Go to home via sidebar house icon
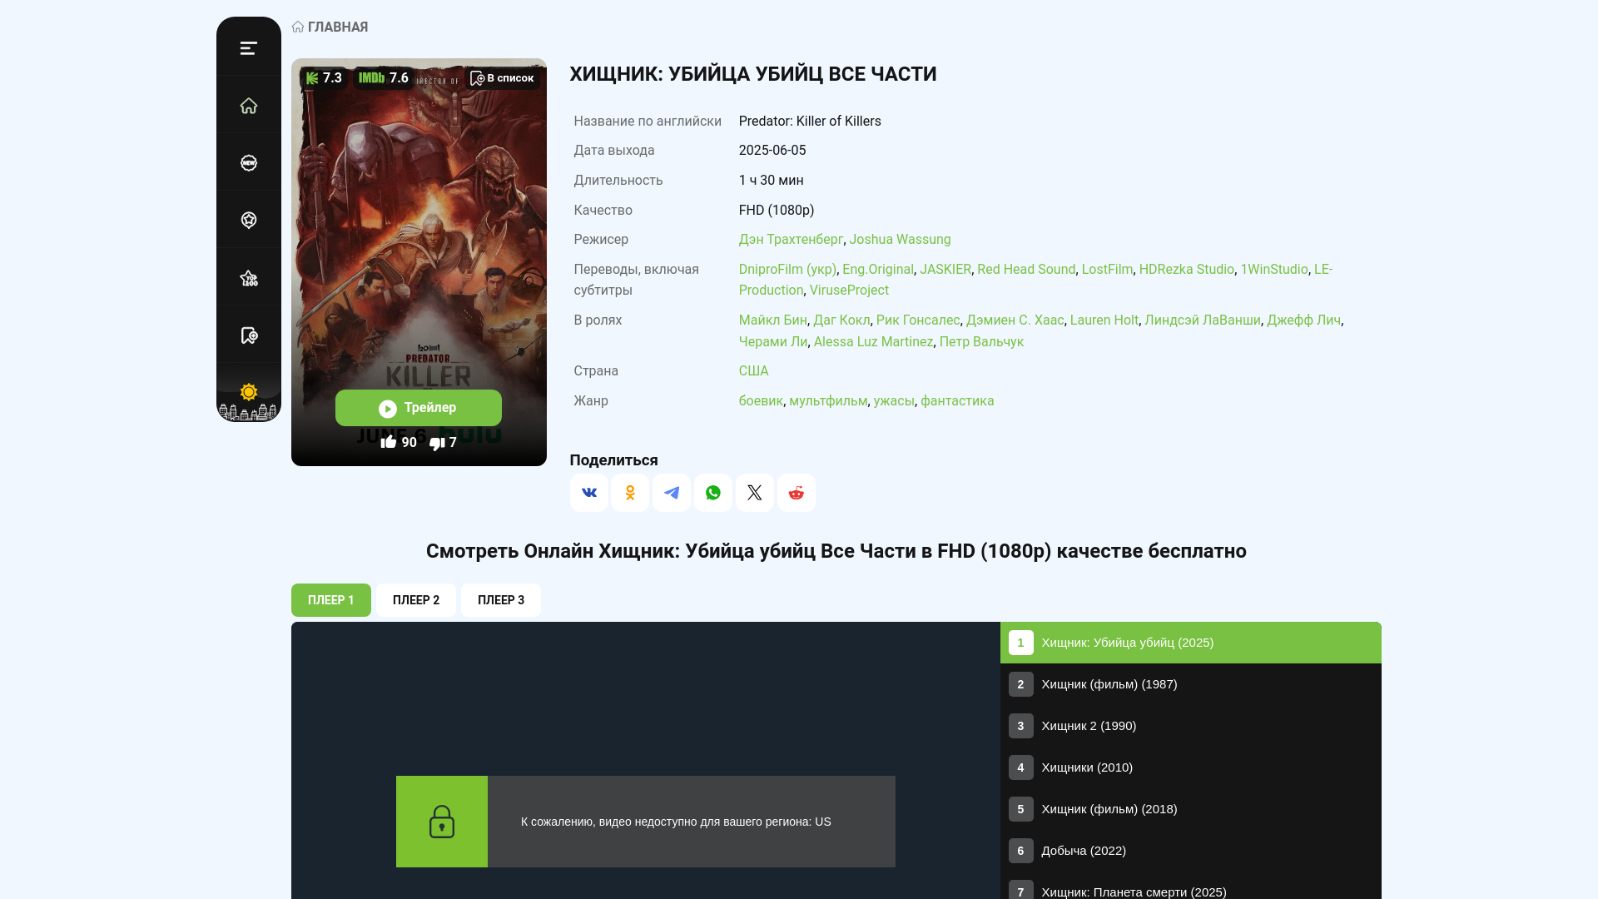Image resolution: width=1598 pixels, height=899 pixels. pyautogui.click(x=248, y=106)
